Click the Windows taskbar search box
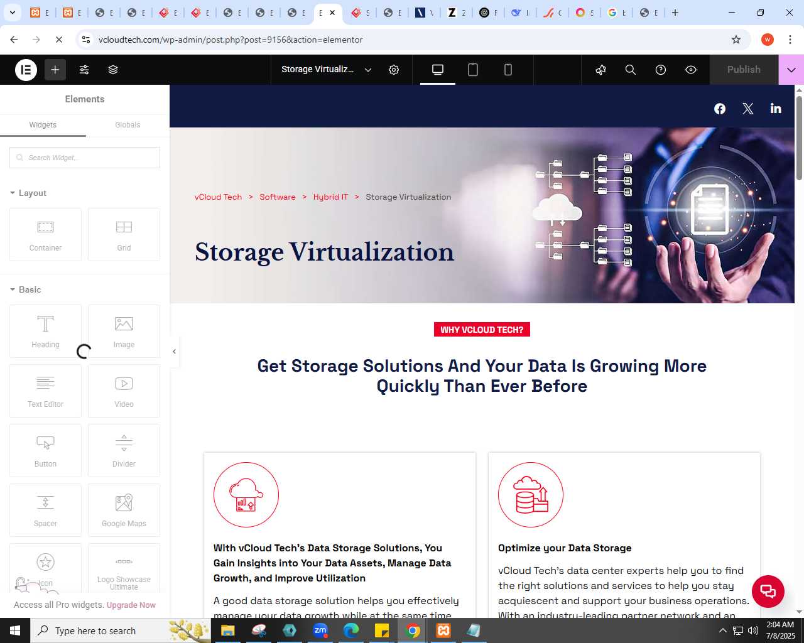 (121, 630)
